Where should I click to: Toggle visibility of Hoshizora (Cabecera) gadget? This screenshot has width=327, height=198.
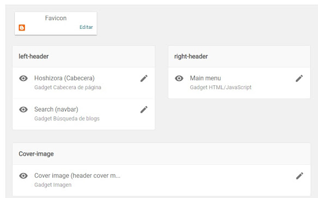click(23, 78)
